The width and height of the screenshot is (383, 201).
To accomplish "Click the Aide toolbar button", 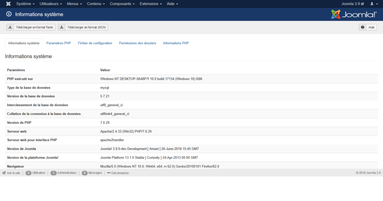I will 368,27.
